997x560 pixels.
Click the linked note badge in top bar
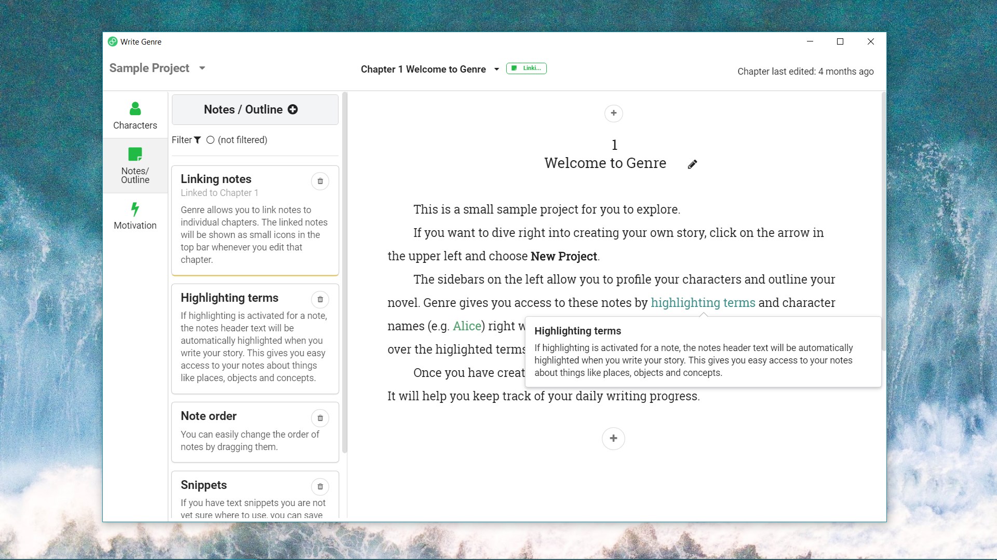pyautogui.click(x=526, y=68)
